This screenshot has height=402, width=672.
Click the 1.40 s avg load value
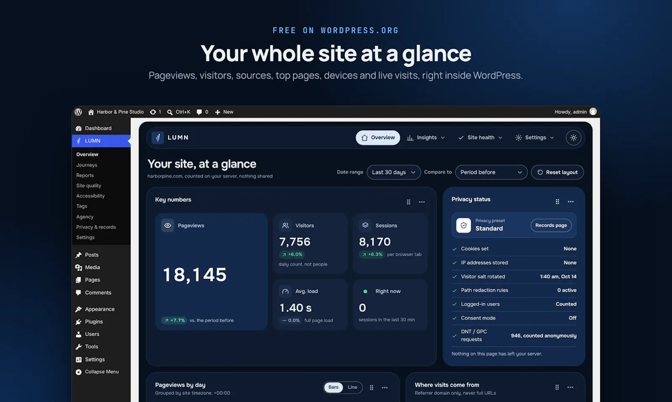[296, 308]
